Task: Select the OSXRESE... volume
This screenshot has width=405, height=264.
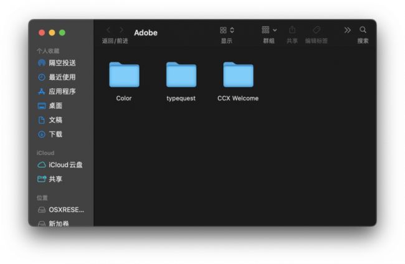Action: pos(61,210)
